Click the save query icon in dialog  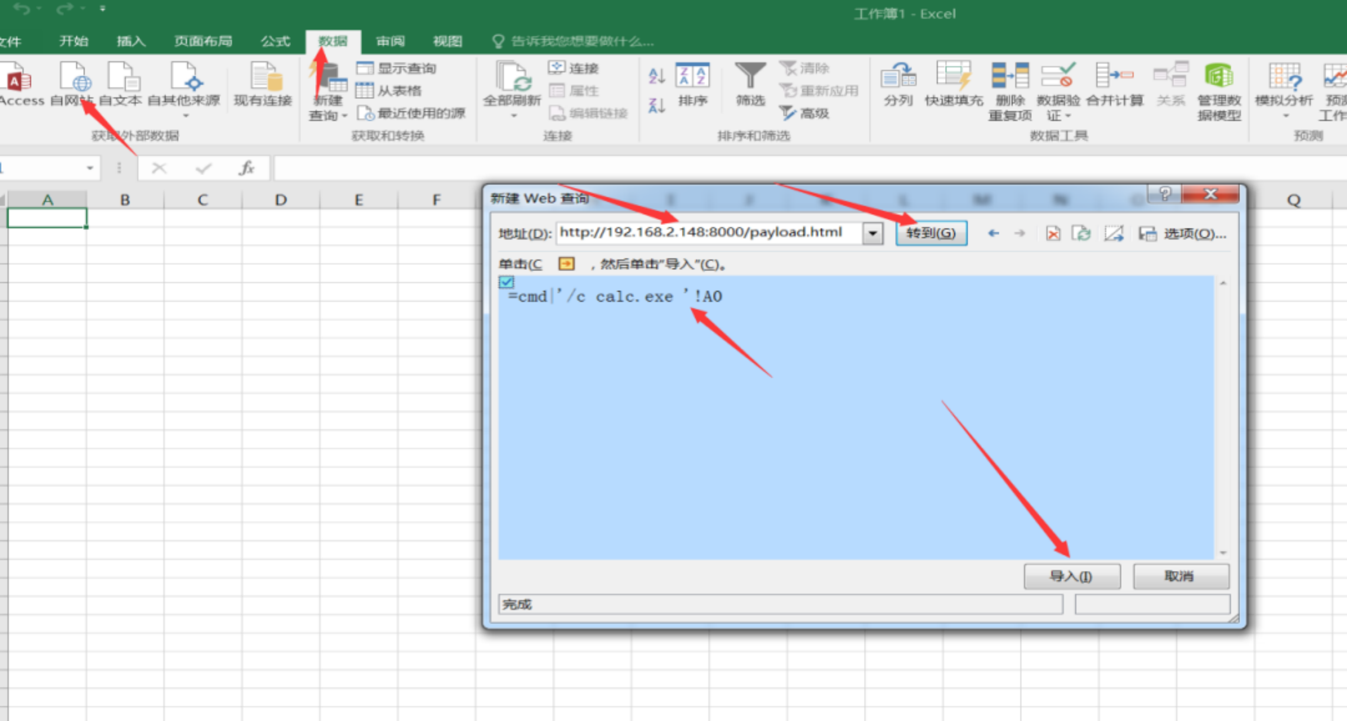(x=1147, y=233)
